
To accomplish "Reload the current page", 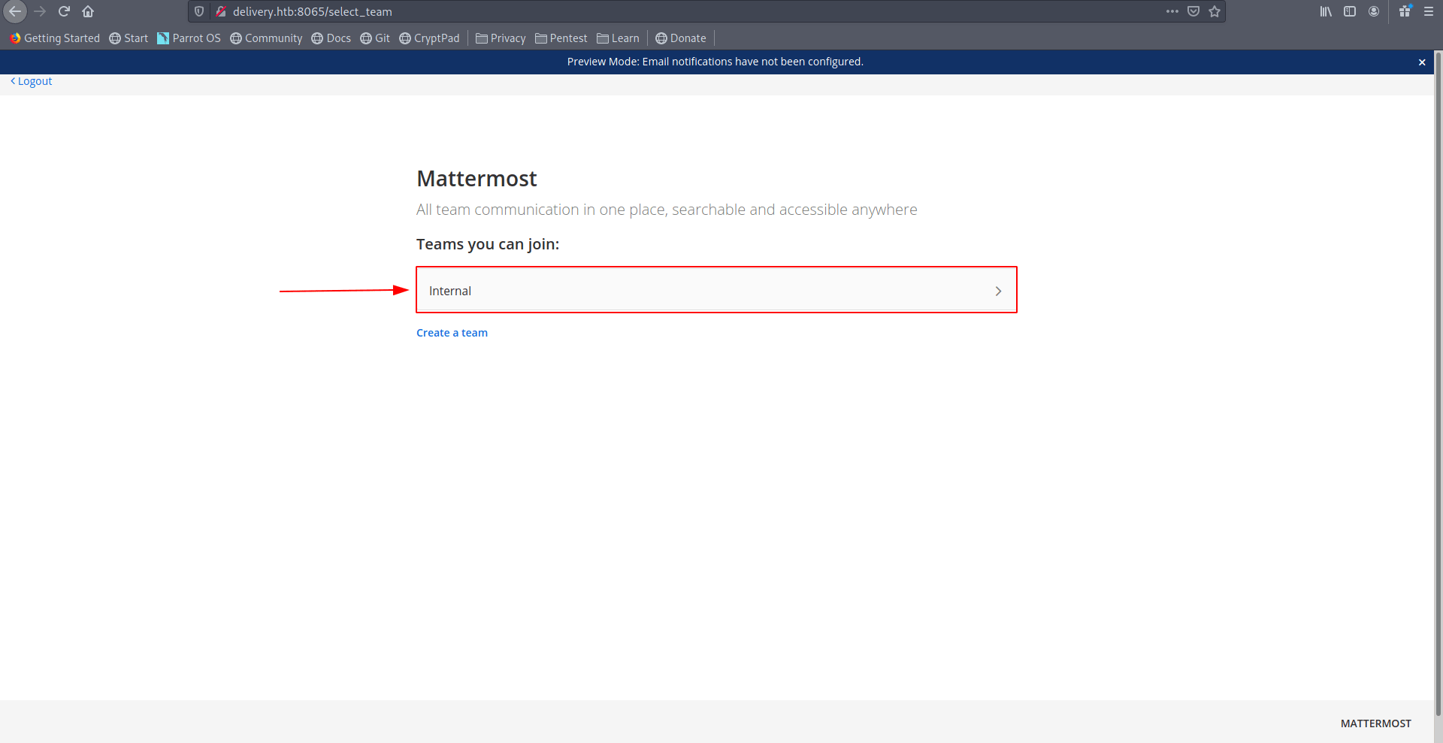I will click(64, 11).
